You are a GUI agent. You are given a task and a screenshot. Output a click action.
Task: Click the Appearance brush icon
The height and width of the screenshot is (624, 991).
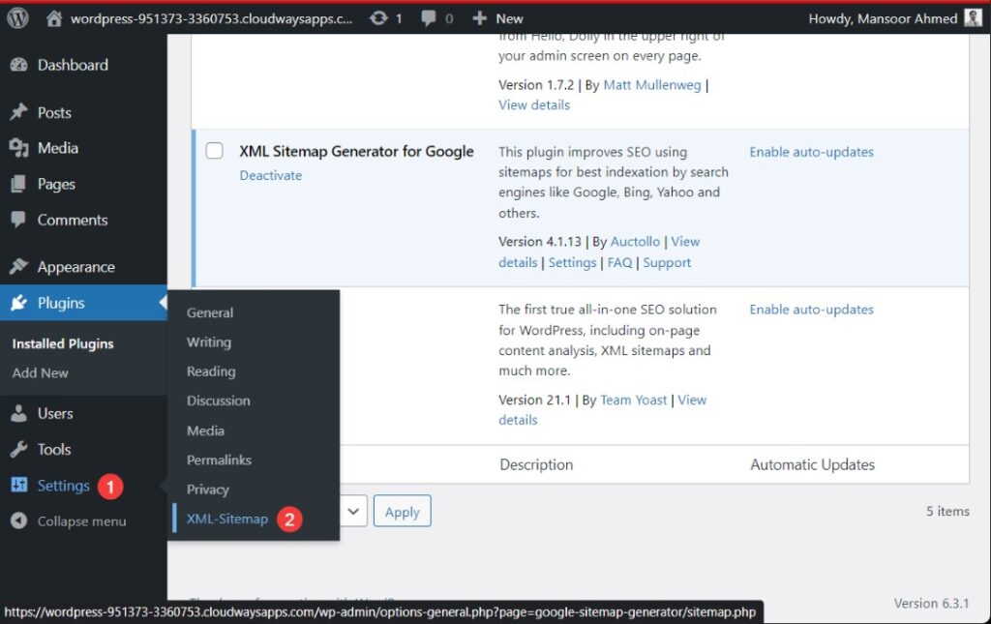point(19,266)
